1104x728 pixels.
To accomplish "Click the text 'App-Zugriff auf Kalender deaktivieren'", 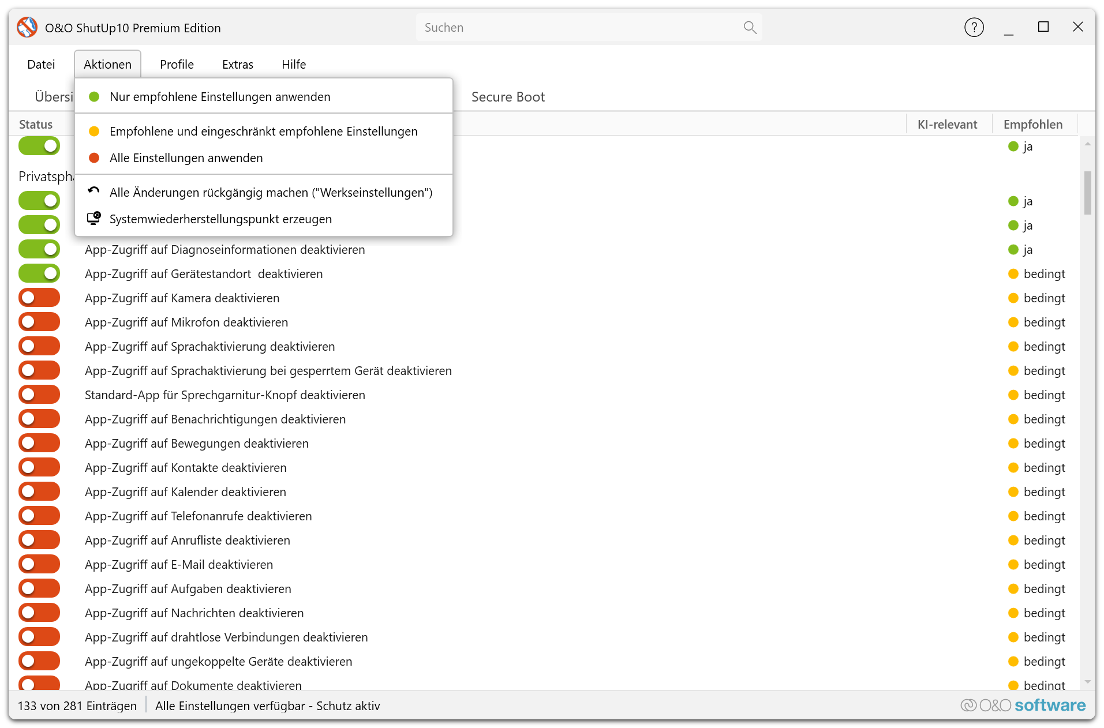I will point(185,491).
